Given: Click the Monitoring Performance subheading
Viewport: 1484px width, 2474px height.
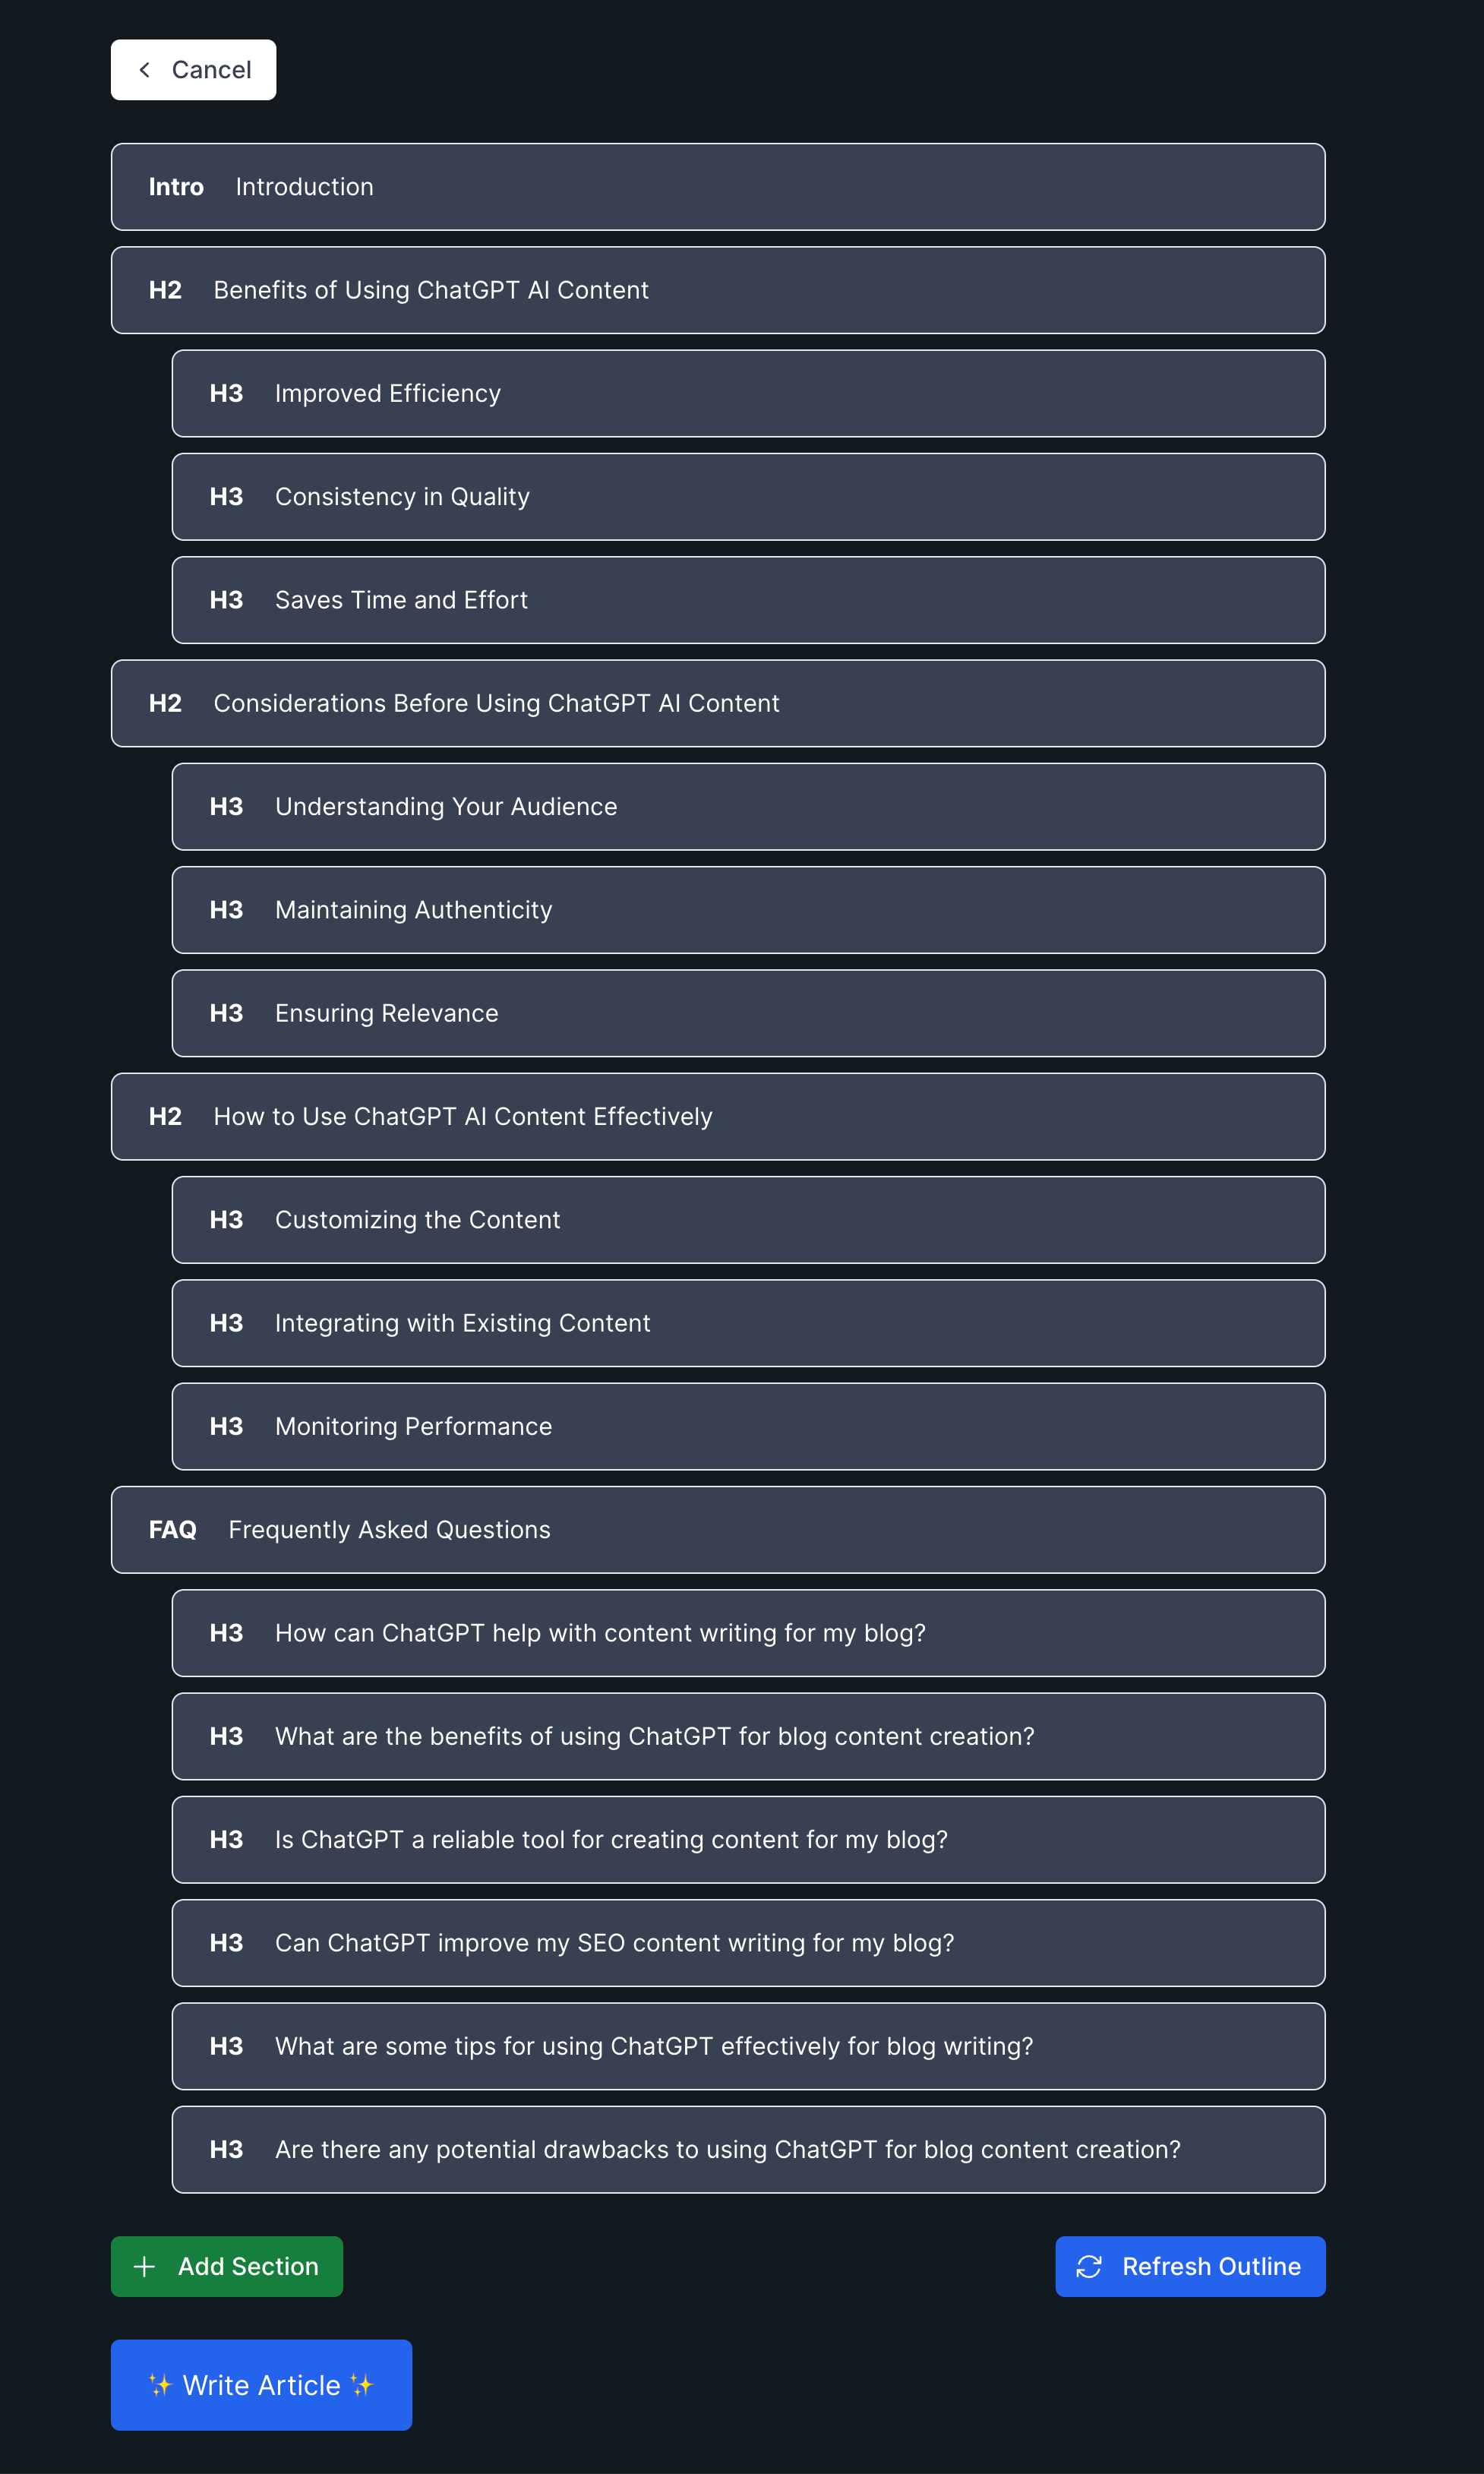Looking at the screenshot, I should click(748, 1426).
